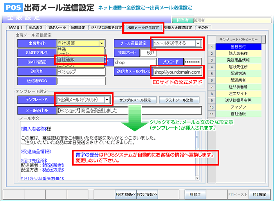This screenshot has width=274, height=204.
Task: Click row number 1 in parameter list
Action: tap(212, 47)
